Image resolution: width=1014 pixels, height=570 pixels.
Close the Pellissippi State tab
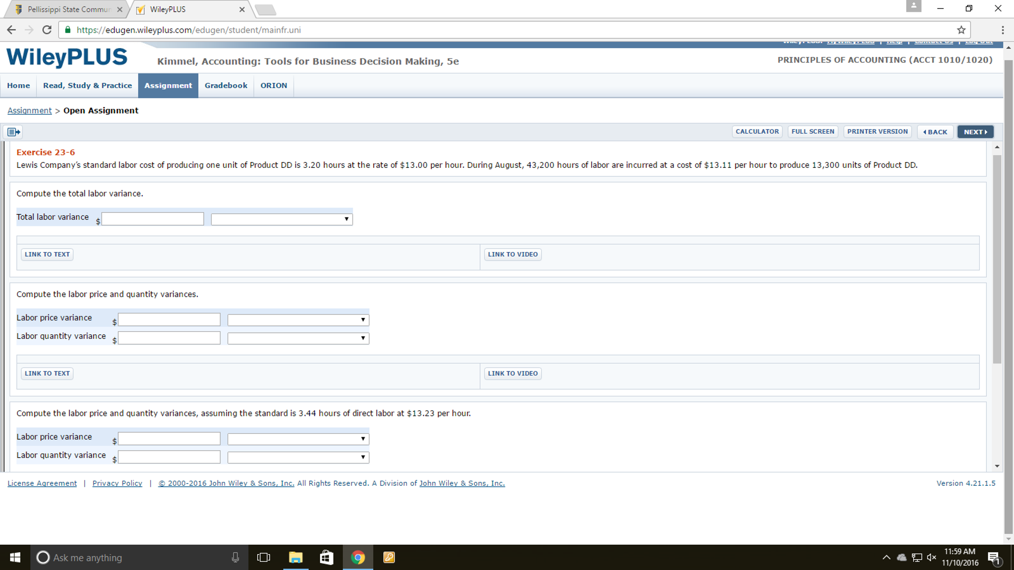[119, 9]
